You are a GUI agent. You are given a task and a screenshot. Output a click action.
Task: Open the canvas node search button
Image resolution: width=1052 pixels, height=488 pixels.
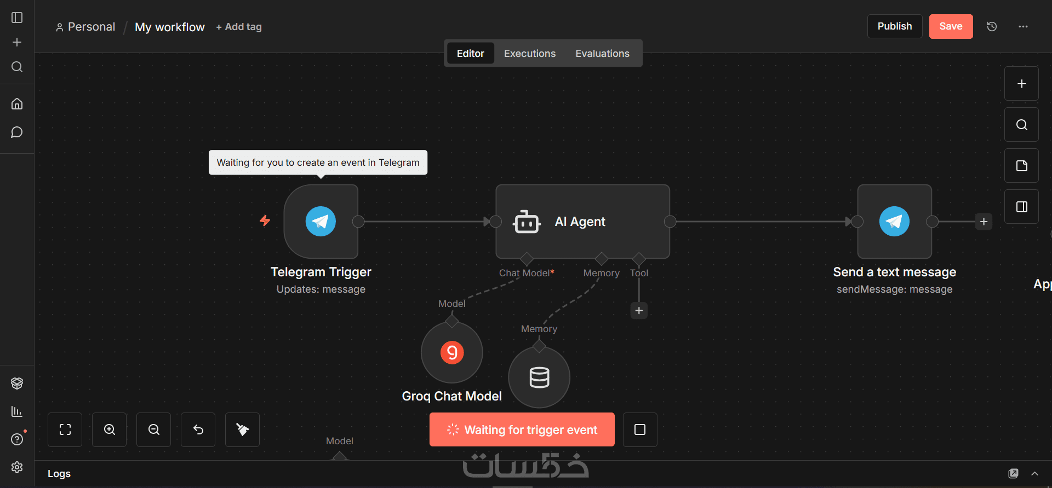click(x=1021, y=125)
